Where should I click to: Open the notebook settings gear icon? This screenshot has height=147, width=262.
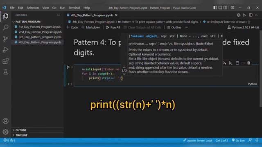pyautogui.click(x=239, y=15)
